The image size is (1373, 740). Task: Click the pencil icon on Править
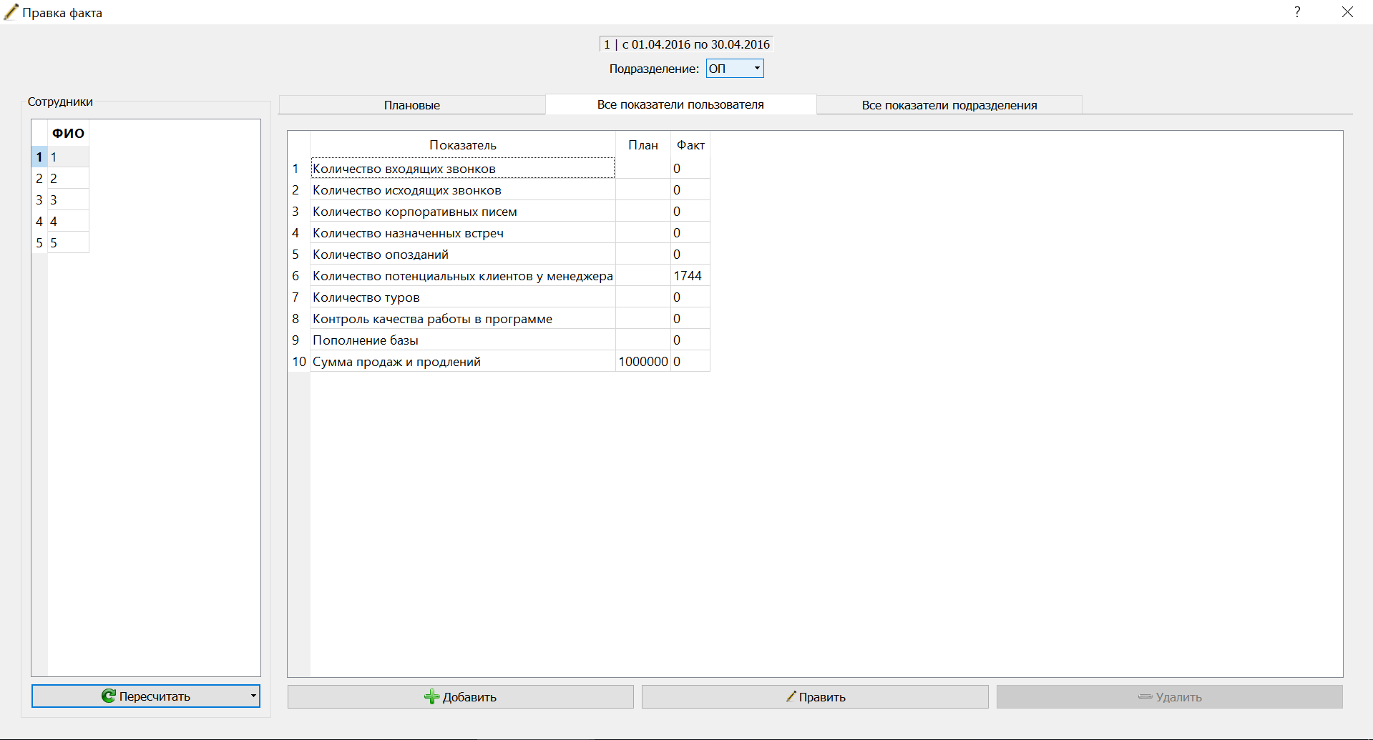[791, 696]
